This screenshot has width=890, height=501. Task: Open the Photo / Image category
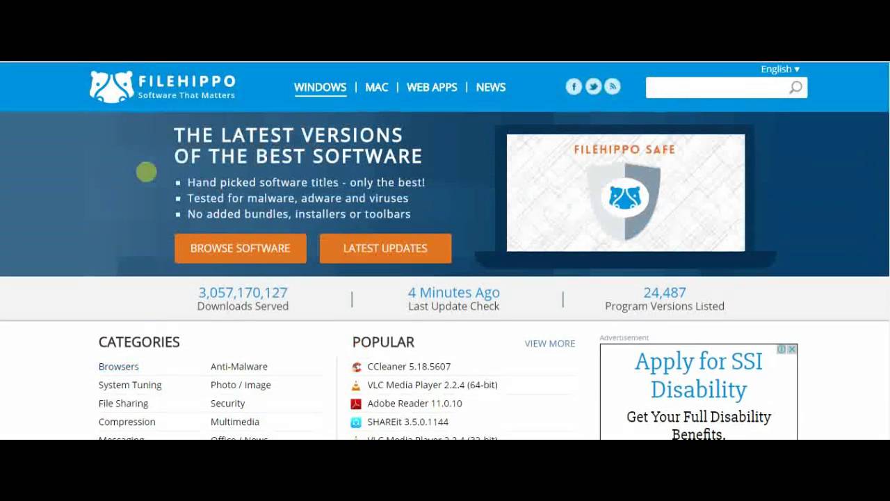241,385
